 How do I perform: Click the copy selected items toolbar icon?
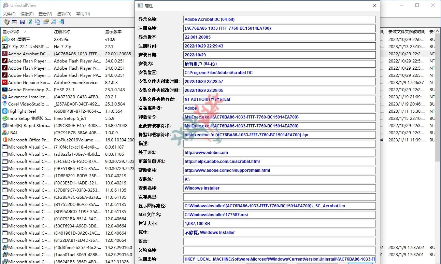point(38,22)
